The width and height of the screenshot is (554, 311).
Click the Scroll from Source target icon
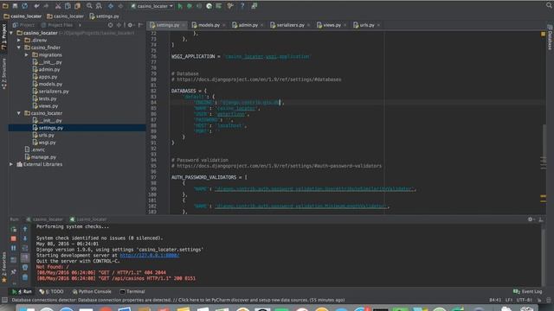pos(111,25)
